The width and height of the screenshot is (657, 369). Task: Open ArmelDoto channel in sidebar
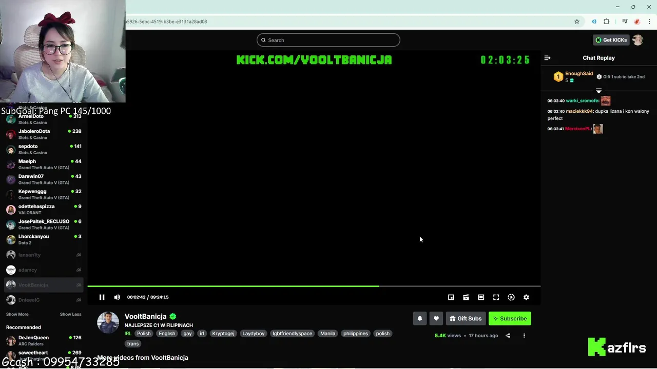(x=44, y=119)
